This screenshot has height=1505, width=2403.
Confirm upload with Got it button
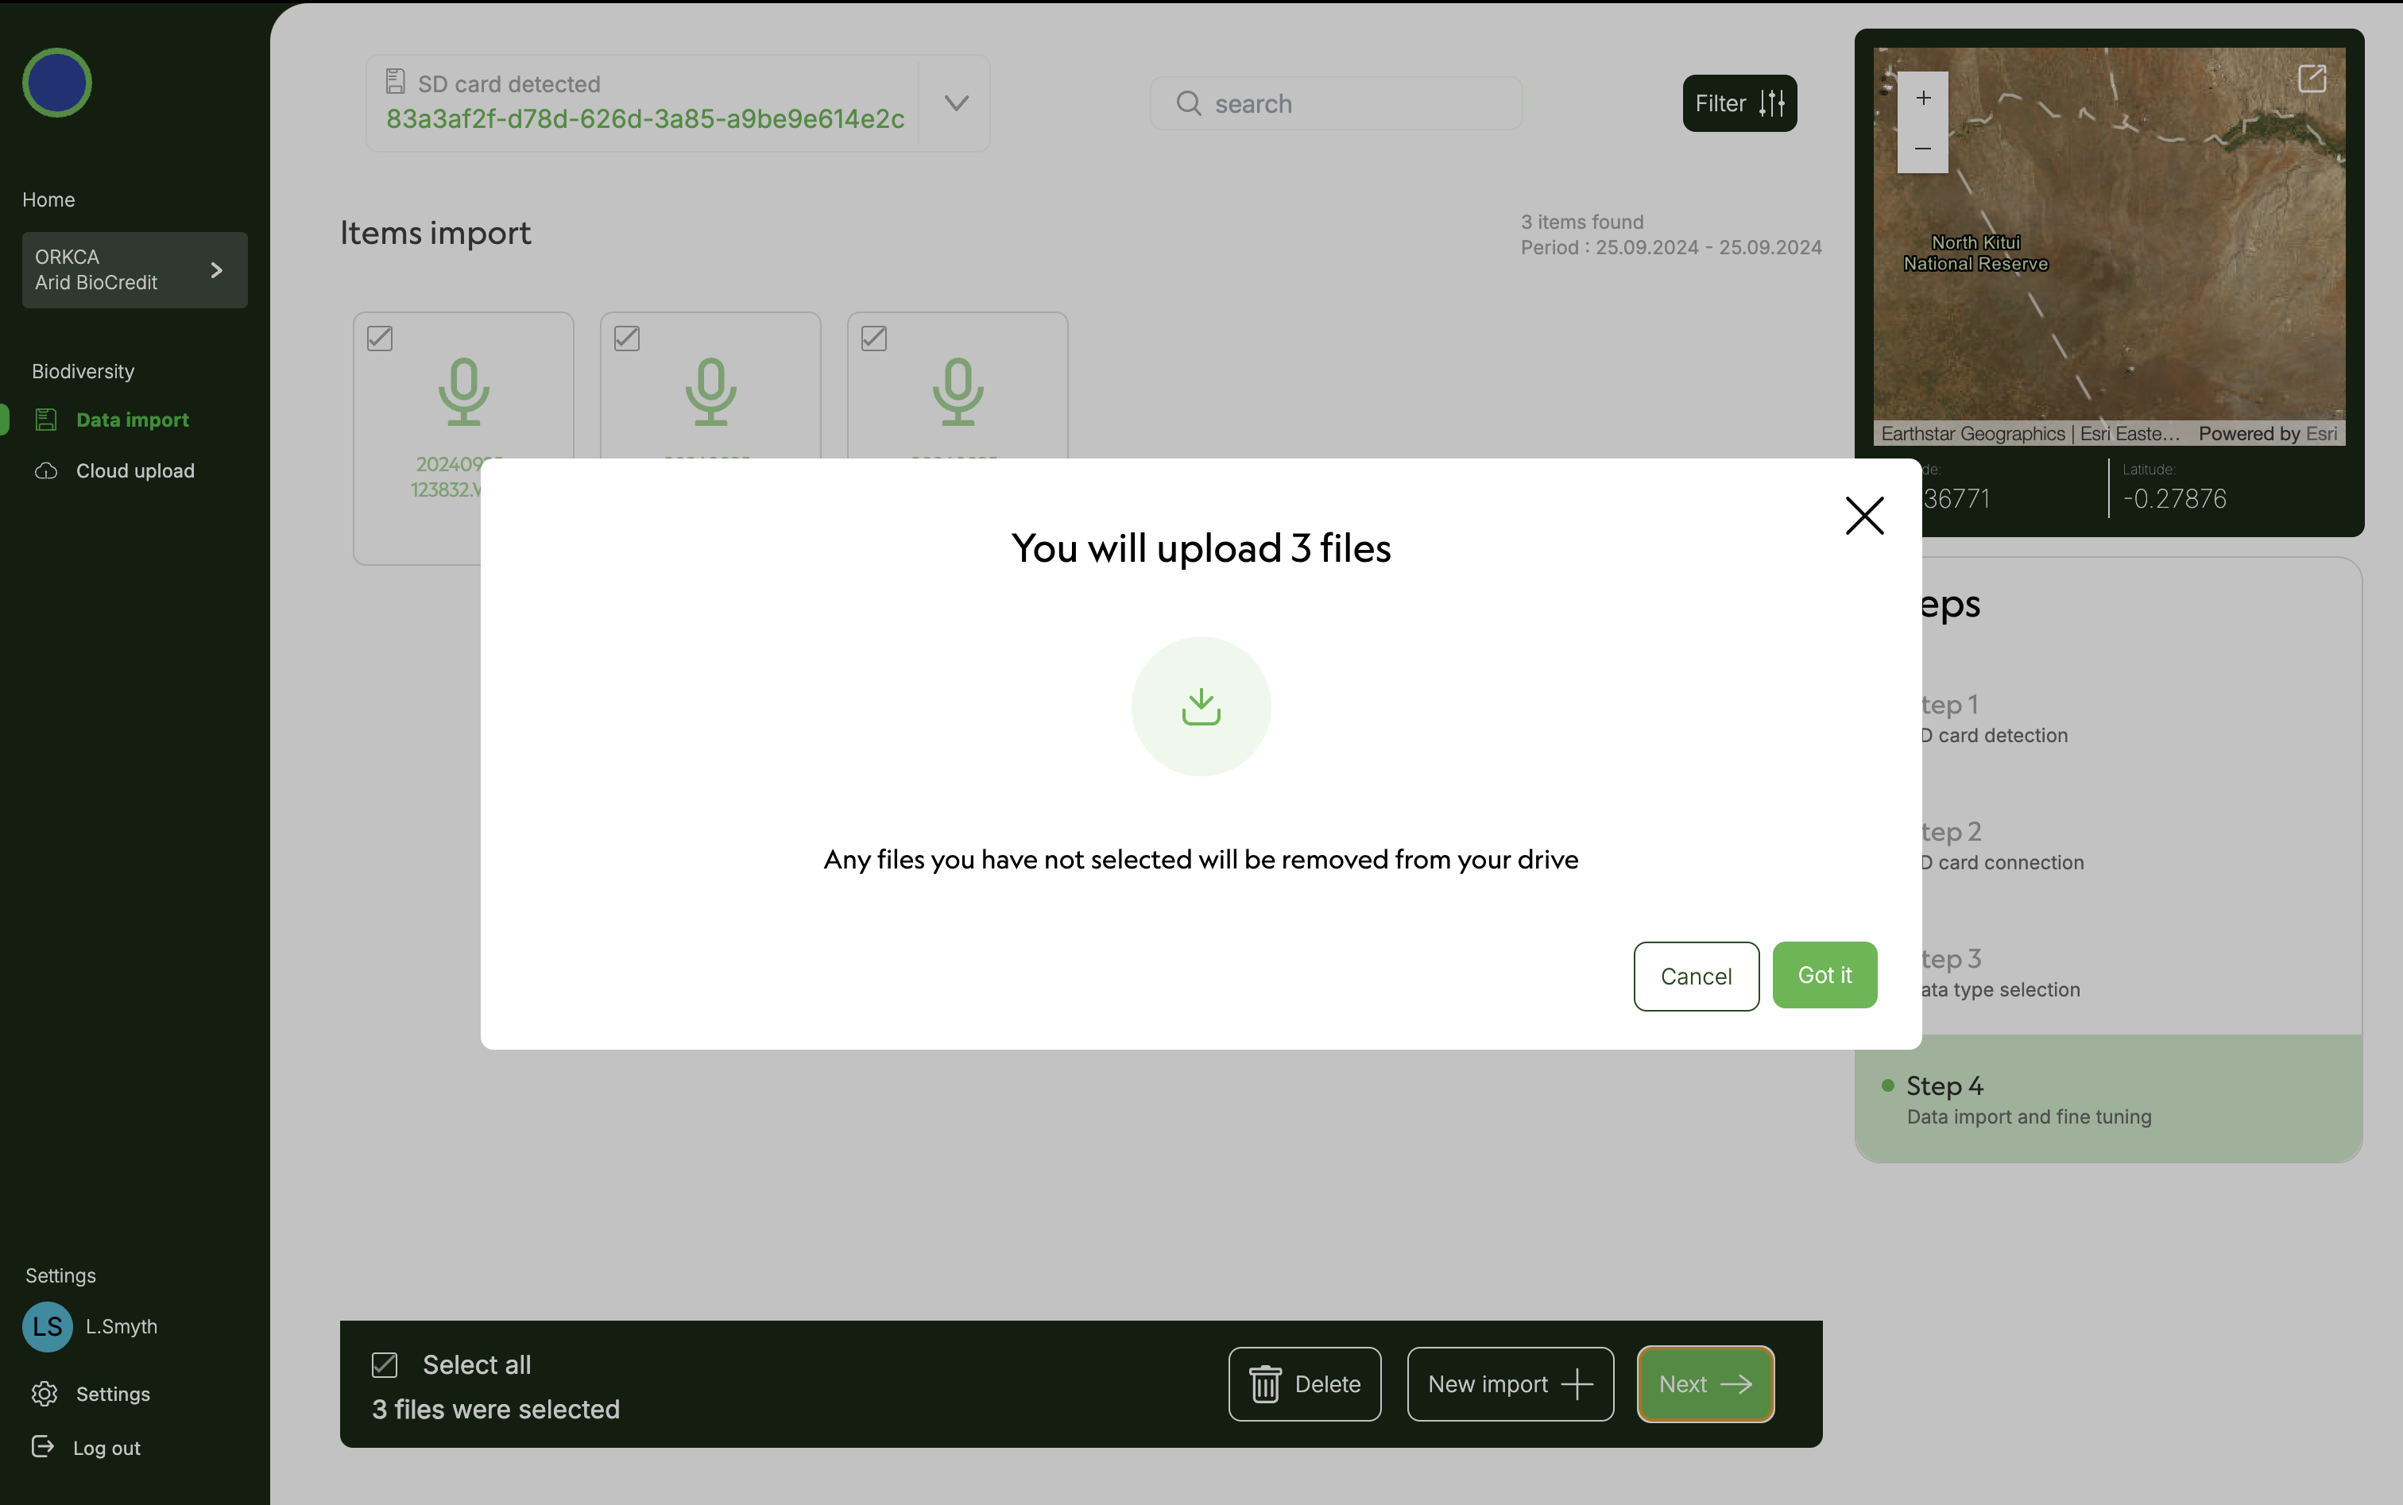pos(1824,976)
